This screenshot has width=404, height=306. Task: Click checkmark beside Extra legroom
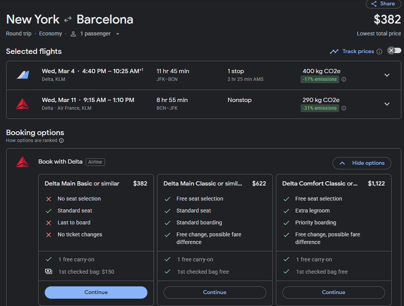point(286,211)
